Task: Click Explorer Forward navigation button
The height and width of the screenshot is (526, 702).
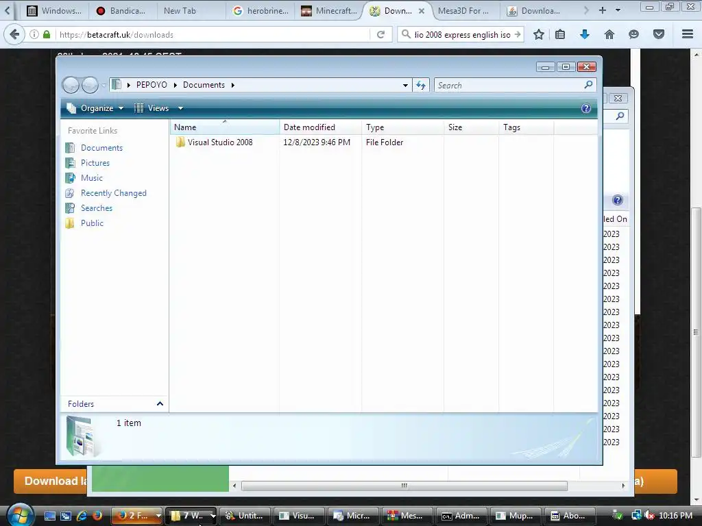Action: (90, 85)
